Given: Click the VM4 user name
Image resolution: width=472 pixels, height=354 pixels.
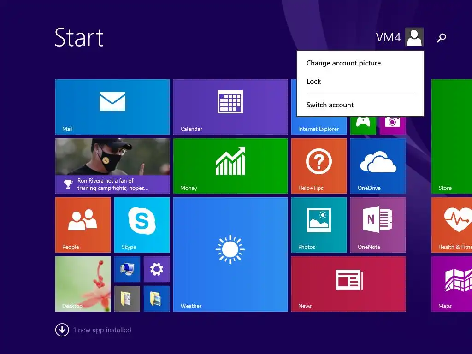Looking at the screenshot, I should tap(388, 37).
